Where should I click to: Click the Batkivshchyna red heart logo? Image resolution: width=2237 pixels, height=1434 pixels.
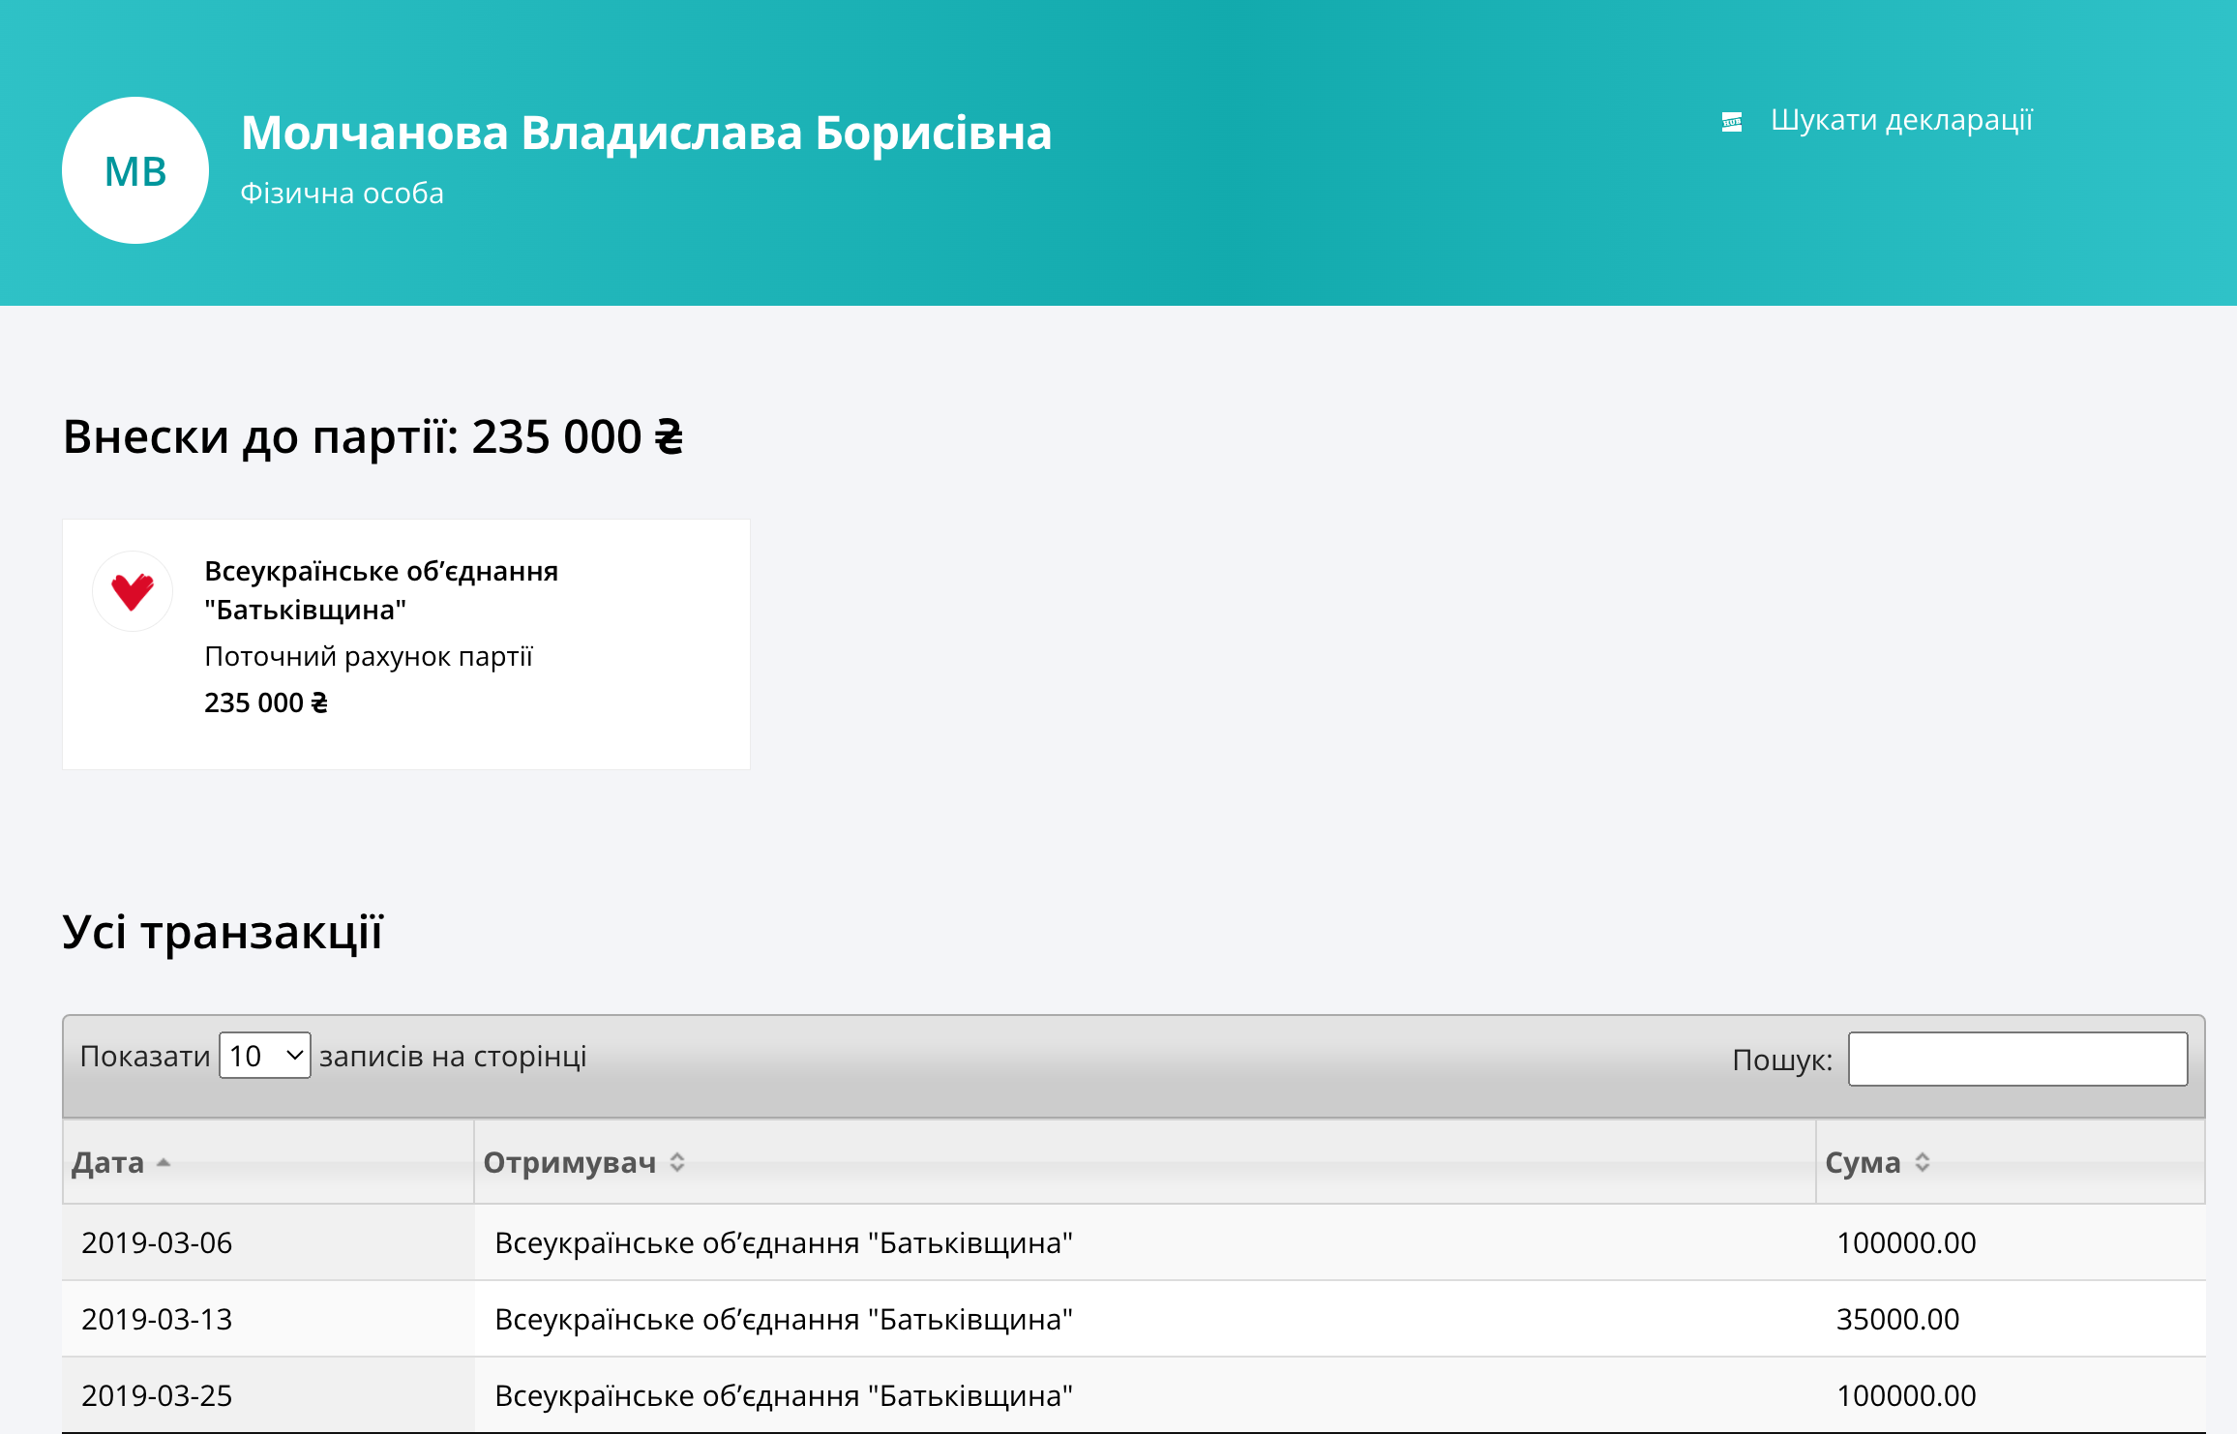[x=133, y=591]
